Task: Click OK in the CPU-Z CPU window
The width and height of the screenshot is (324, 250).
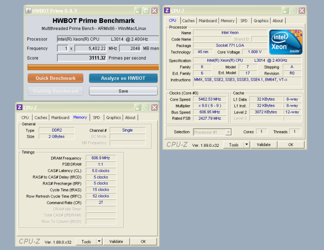Action: (x=291, y=145)
